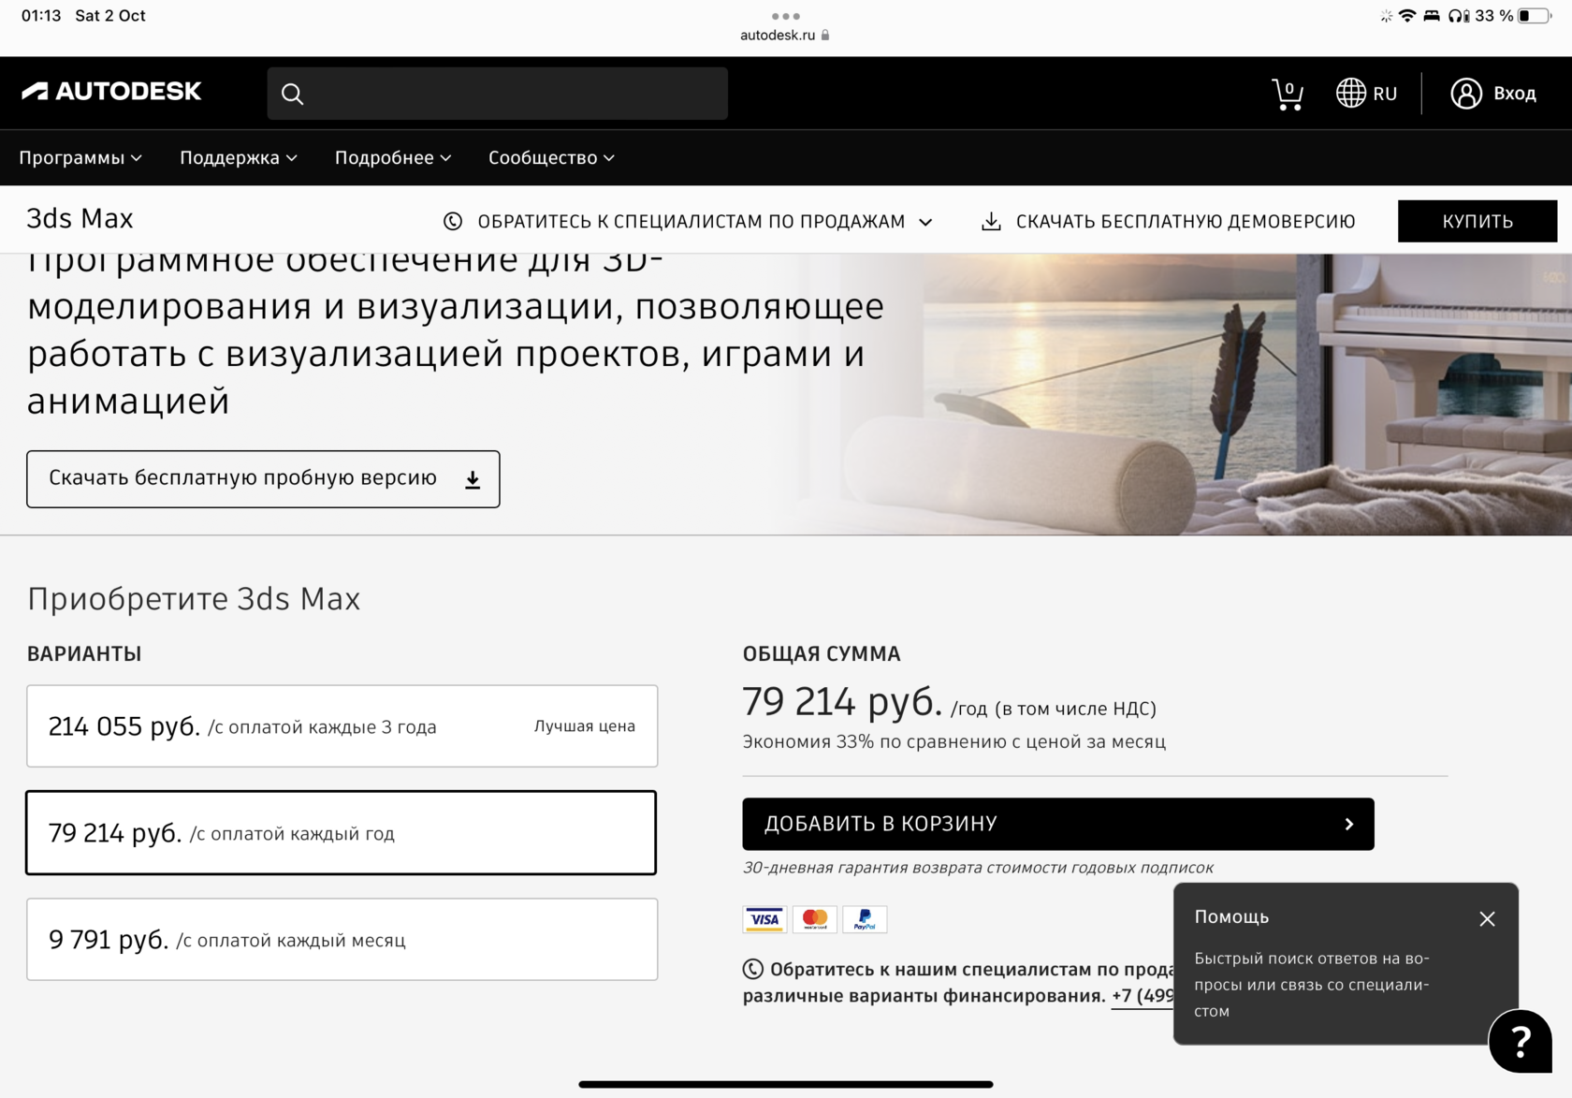Open the shopping cart icon
The height and width of the screenshot is (1098, 1572).
1288,94
